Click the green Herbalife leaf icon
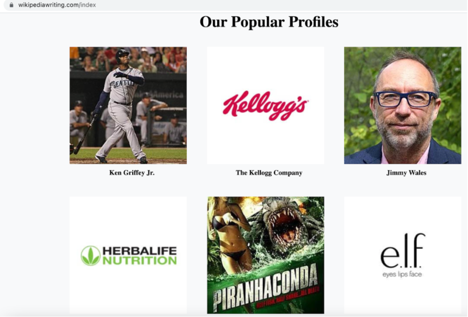The width and height of the screenshot is (468, 317). point(91,256)
